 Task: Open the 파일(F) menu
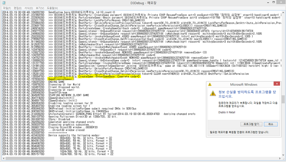7,8
